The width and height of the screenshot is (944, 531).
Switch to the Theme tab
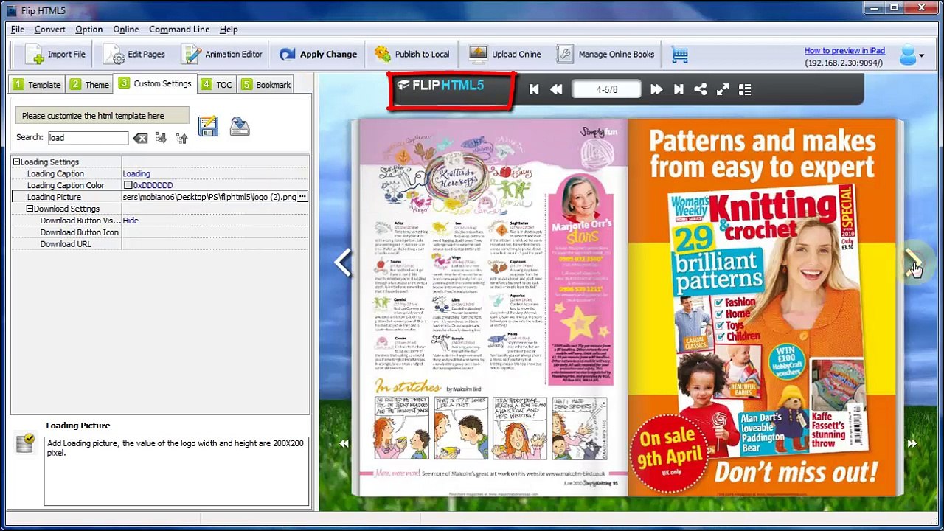point(89,85)
